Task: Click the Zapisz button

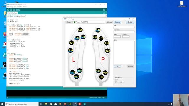Action: tap(118, 67)
